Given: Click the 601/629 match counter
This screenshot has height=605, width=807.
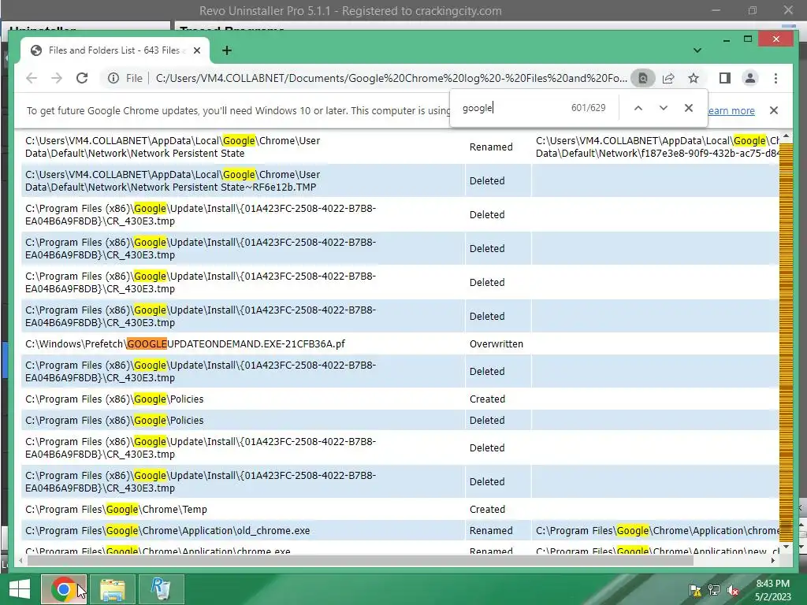Looking at the screenshot, I should [588, 108].
